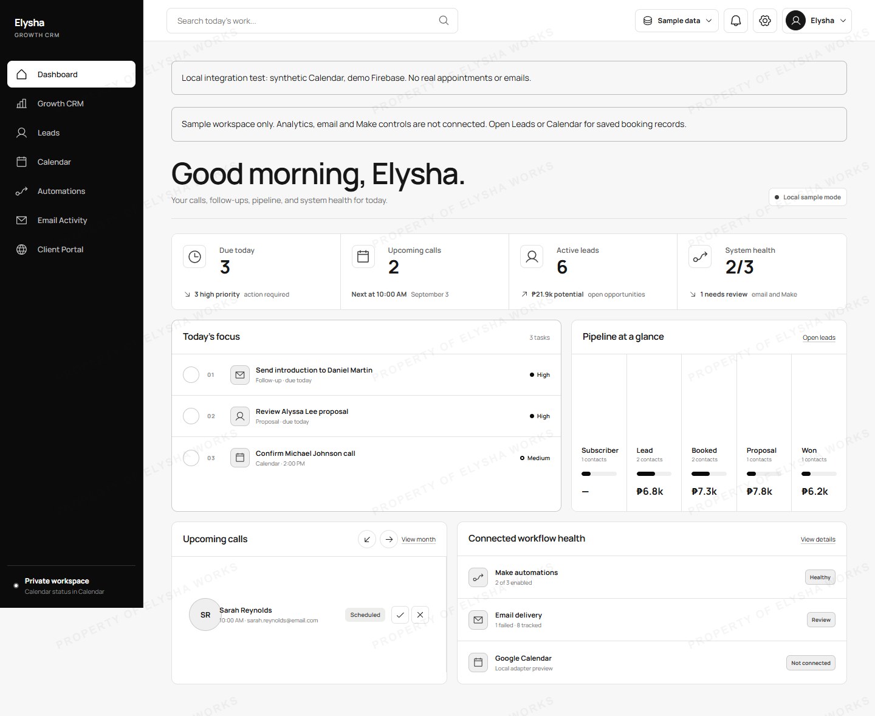Click the Google Calendar row icon
This screenshot has width=875, height=716.
478,663
